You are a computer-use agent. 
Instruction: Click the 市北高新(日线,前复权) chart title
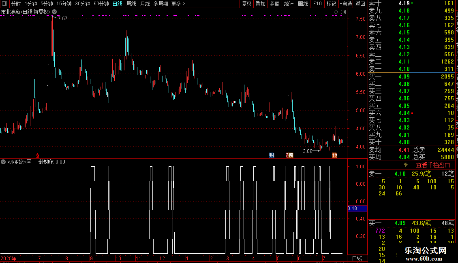pyautogui.click(x=26, y=12)
